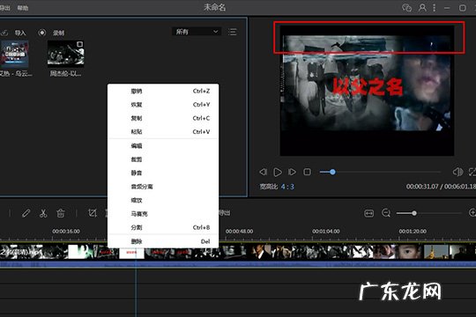Click the blue audio strip under the video track
The image size is (476, 317).
point(238,264)
